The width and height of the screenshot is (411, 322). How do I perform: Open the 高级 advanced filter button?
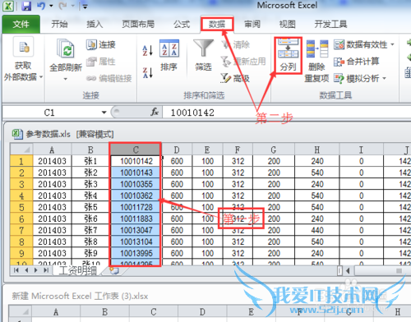pos(235,79)
